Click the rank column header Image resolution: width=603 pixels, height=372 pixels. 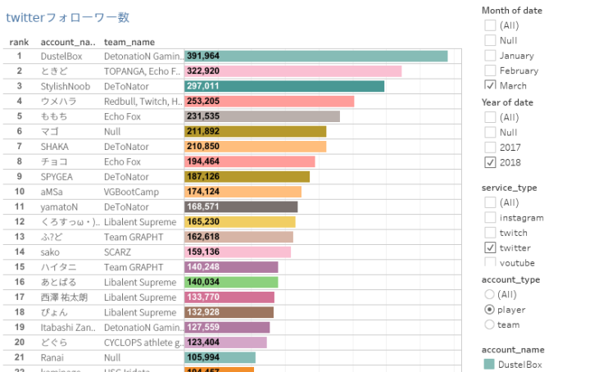click(19, 42)
